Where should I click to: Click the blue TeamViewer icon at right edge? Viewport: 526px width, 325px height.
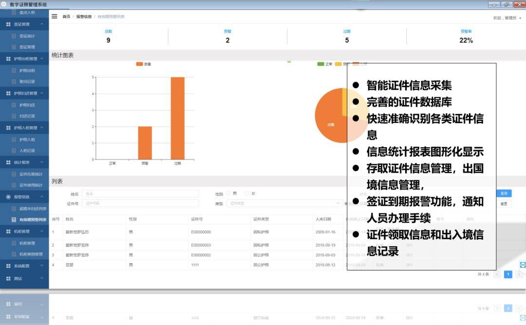click(x=523, y=265)
